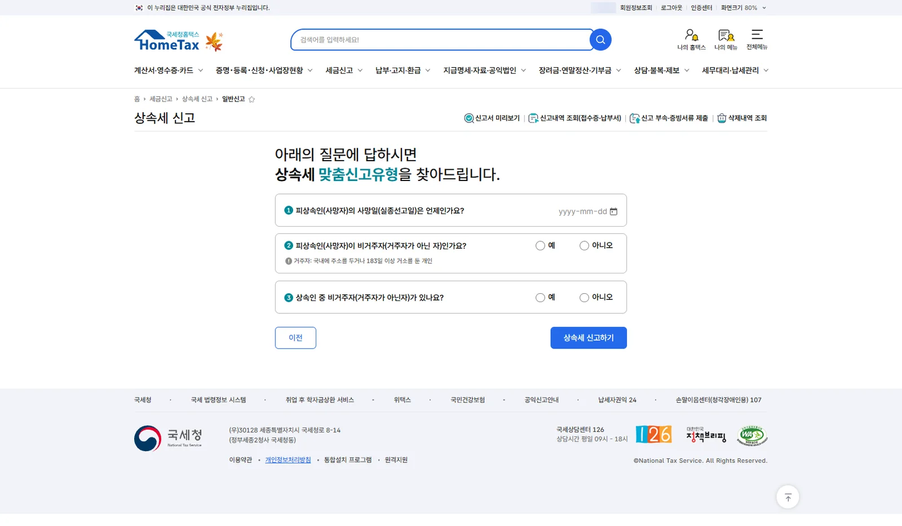This screenshot has height=526, width=902.
Task: Click 납세자권익 24 footer link
Action: click(x=617, y=400)
